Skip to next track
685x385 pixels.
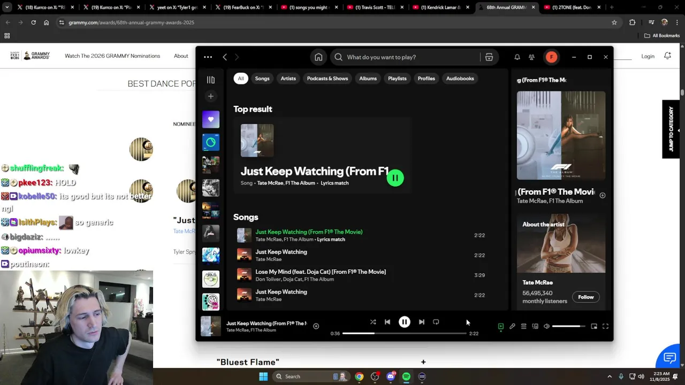coord(422,322)
